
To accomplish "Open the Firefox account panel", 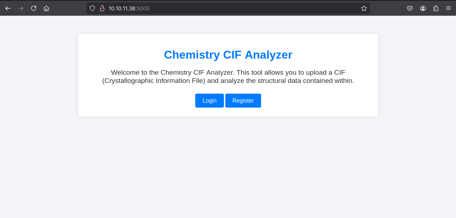I will point(423,8).
